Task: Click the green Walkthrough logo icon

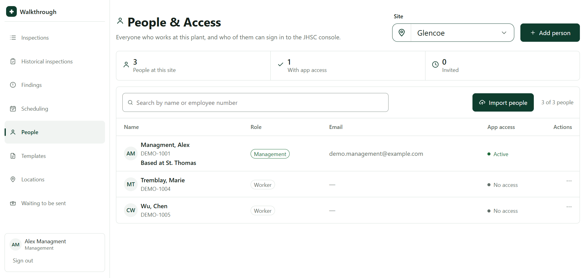Action: tap(12, 12)
